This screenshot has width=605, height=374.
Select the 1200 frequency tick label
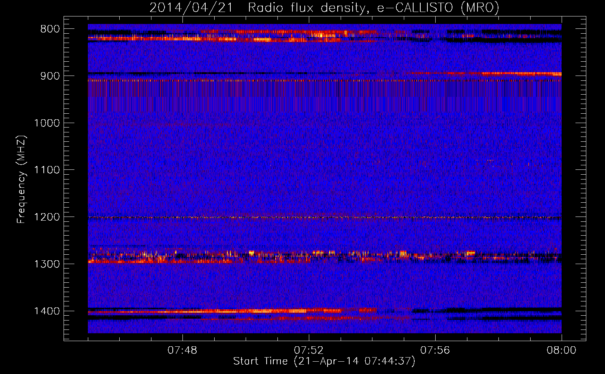pos(47,217)
